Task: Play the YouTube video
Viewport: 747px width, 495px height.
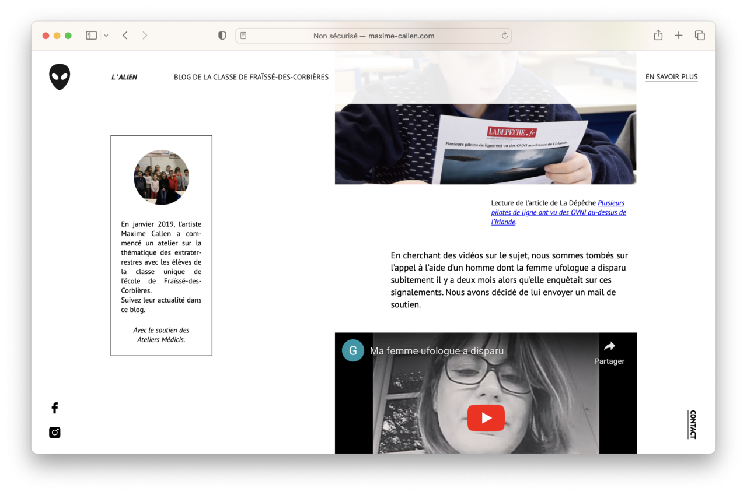Action: [486, 418]
